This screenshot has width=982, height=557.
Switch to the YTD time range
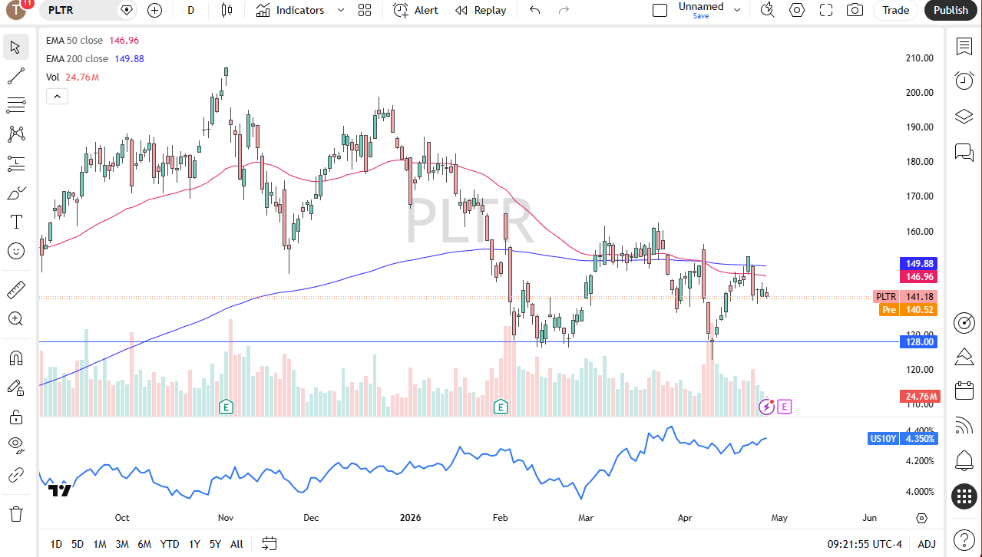(170, 544)
